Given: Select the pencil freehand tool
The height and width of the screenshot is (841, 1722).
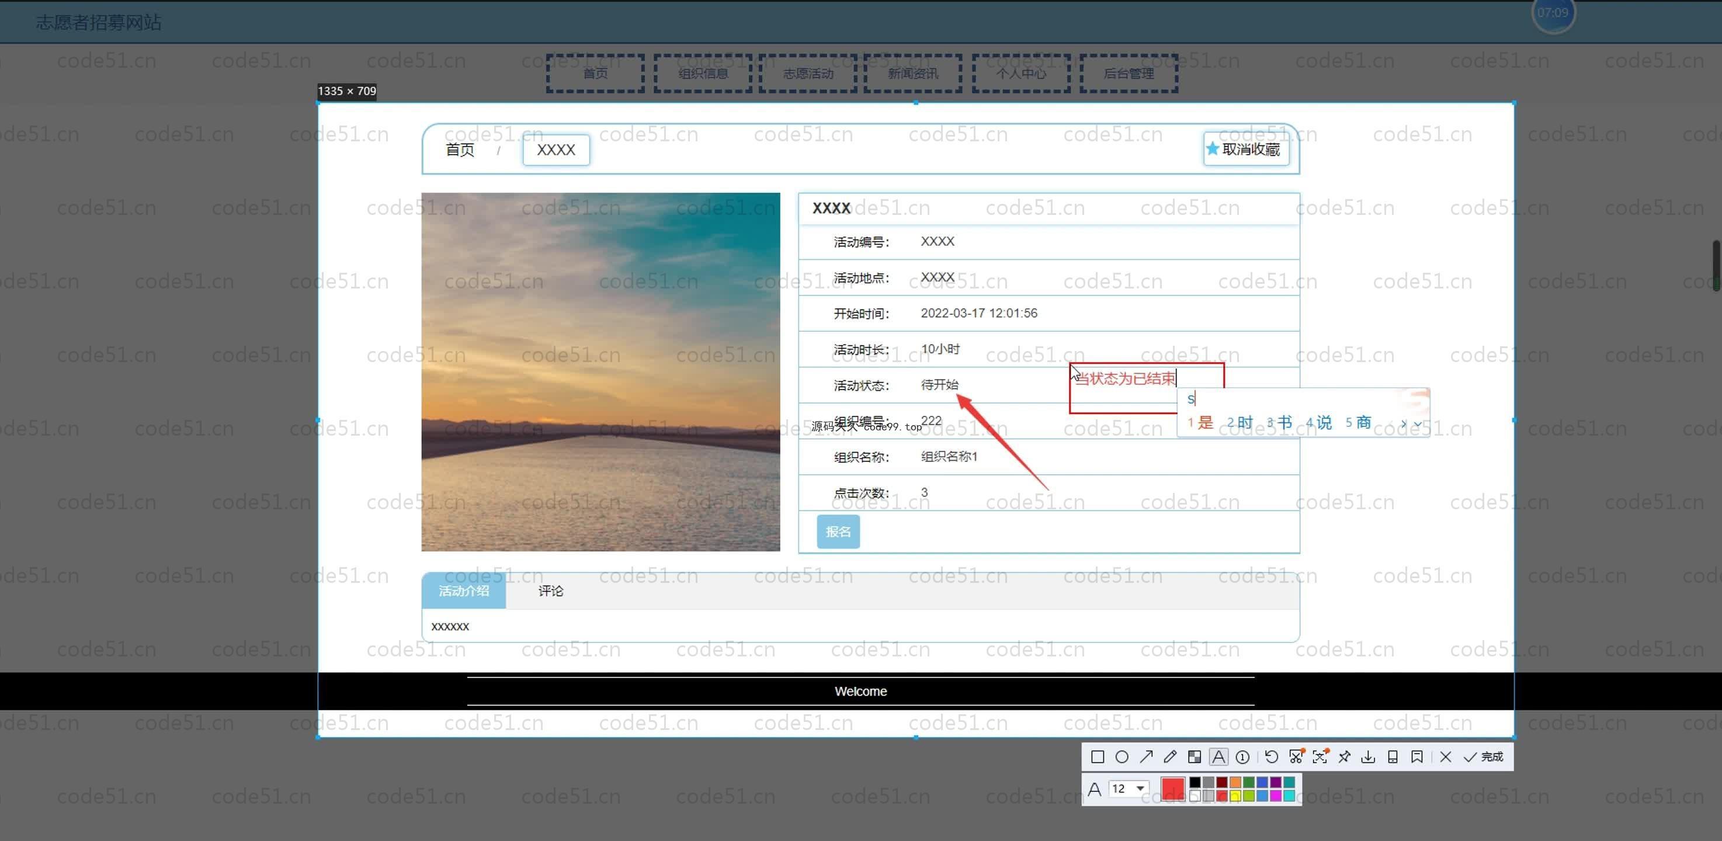Looking at the screenshot, I should pos(1170,757).
